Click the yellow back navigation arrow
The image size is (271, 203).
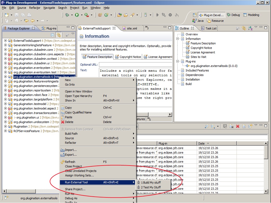pos(33,21)
